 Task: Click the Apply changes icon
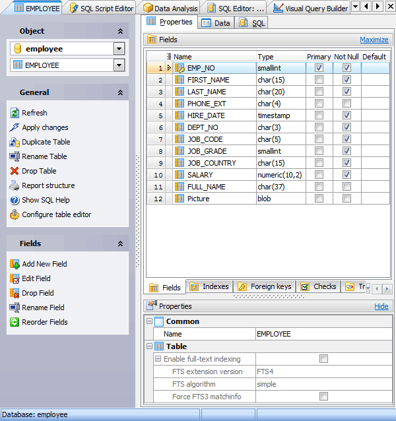point(15,127)
